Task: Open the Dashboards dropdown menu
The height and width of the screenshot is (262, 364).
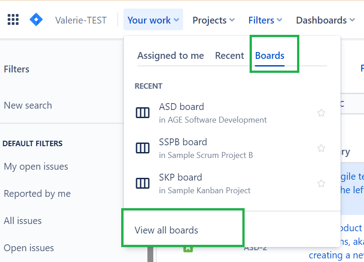Action: coord(326,20)
